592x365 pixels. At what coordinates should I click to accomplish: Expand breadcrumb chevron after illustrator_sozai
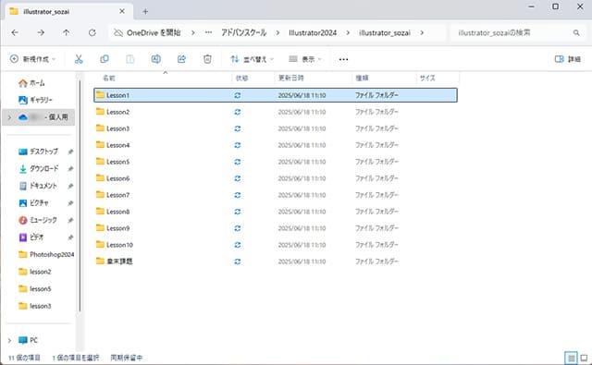(x=422, y=33)
